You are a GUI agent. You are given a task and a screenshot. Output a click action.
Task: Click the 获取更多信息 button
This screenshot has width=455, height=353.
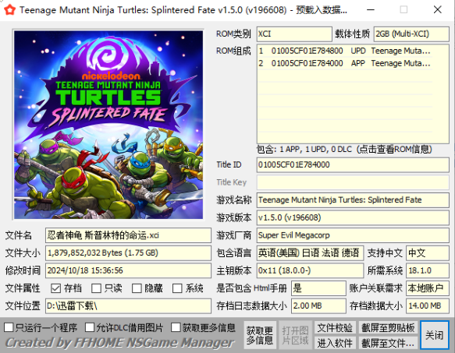(260, 335)
